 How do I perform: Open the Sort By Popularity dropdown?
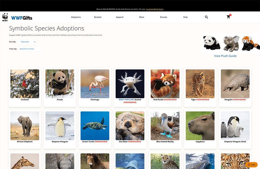pos(28,42)
